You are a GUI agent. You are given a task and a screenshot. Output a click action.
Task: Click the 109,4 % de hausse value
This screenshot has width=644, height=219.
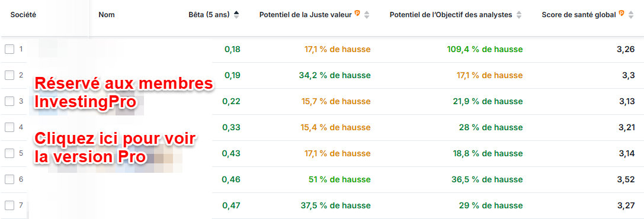(x=485, y=50)
